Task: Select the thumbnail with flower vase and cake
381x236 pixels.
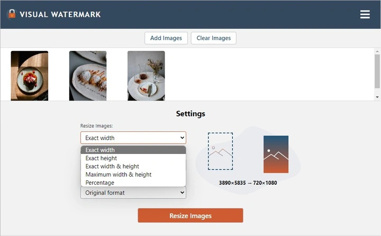Action: pyautogui.click(x=146, y=76)
